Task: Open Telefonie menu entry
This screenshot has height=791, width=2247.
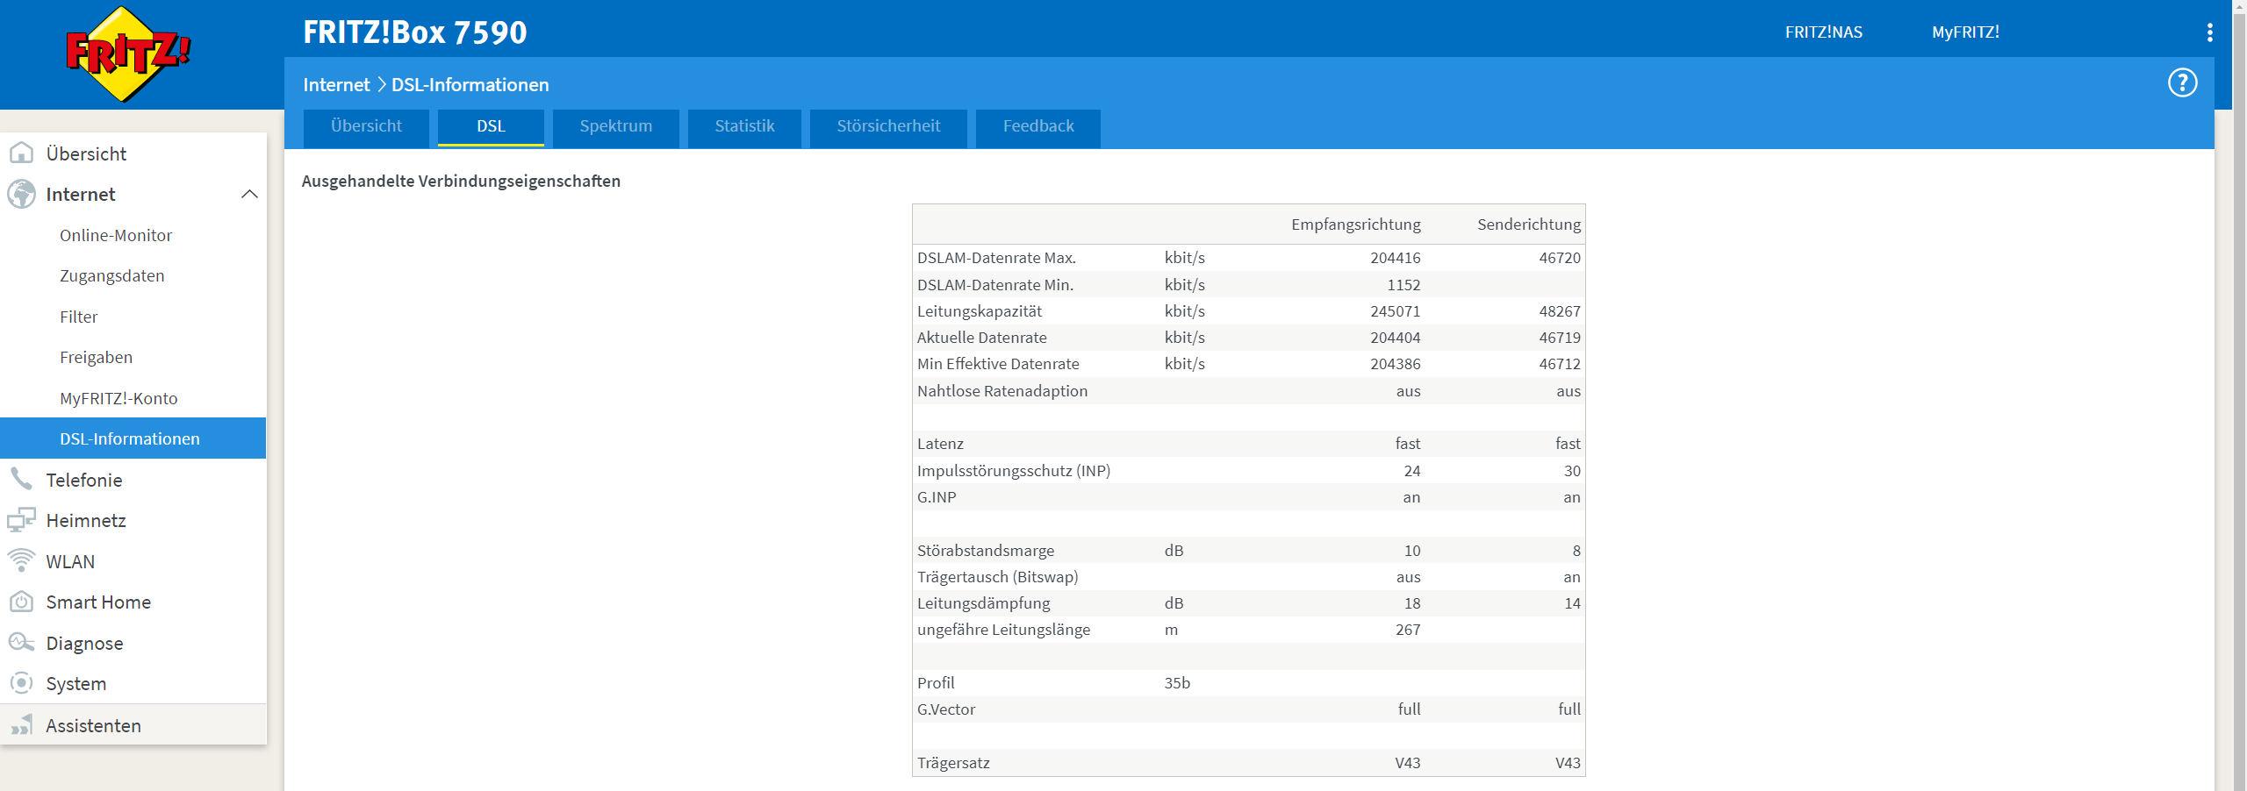Action: click(x=84, y=480)
